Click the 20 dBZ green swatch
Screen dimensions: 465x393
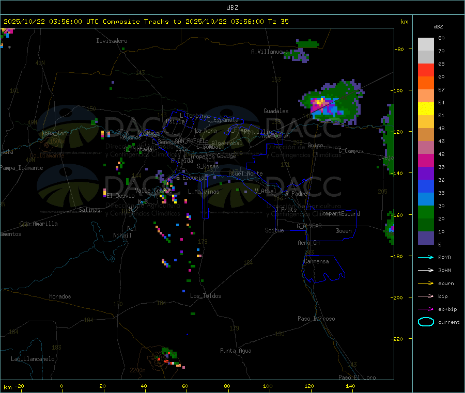point(426,225)
